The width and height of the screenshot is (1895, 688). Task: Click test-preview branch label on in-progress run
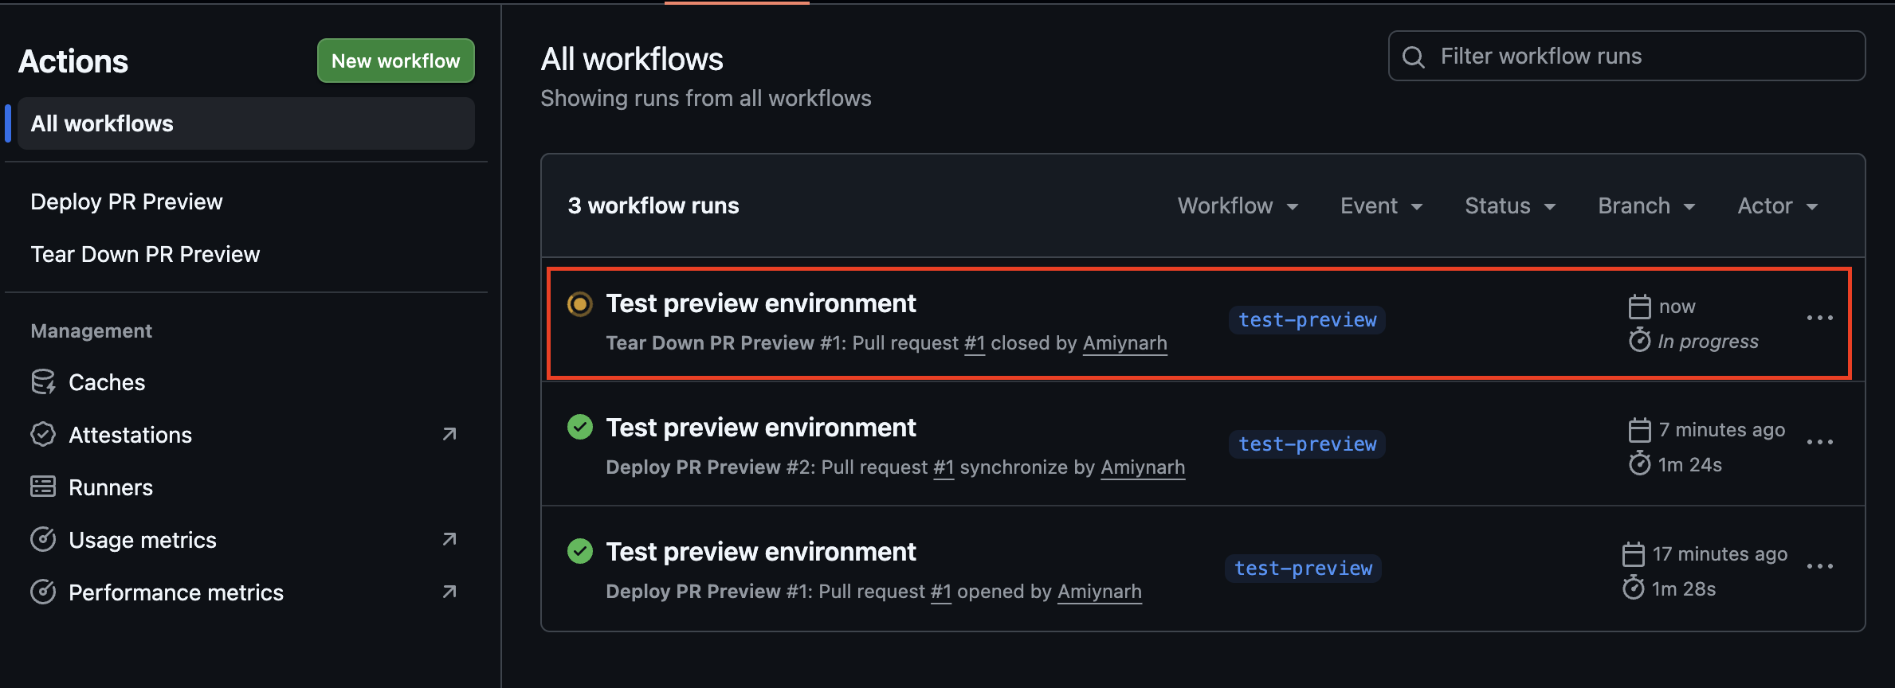(1307, 320)
